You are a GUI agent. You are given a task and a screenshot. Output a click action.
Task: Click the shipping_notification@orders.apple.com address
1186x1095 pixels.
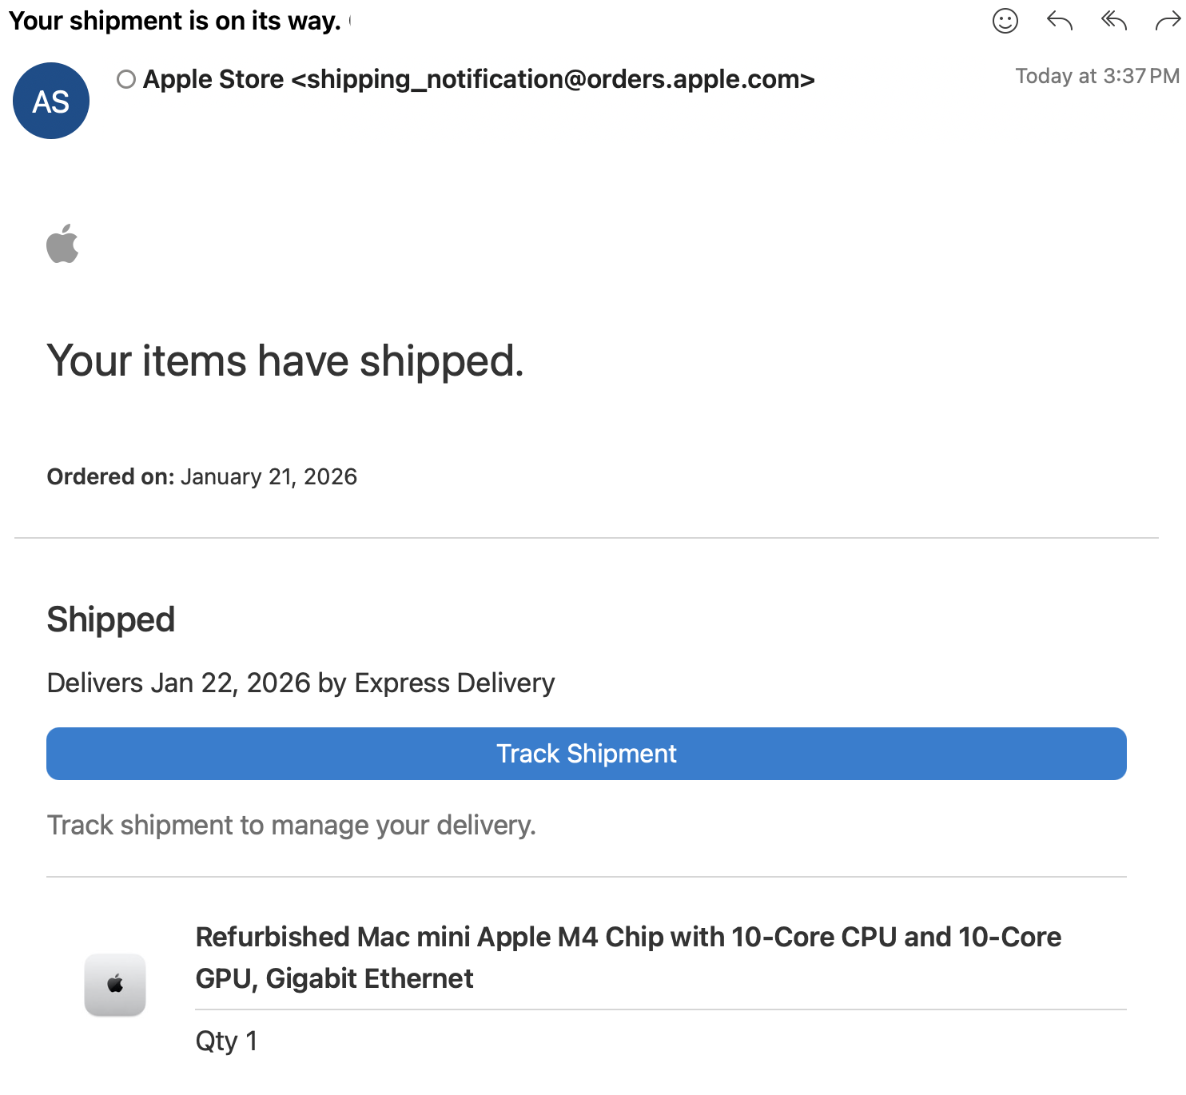point(553,79)
